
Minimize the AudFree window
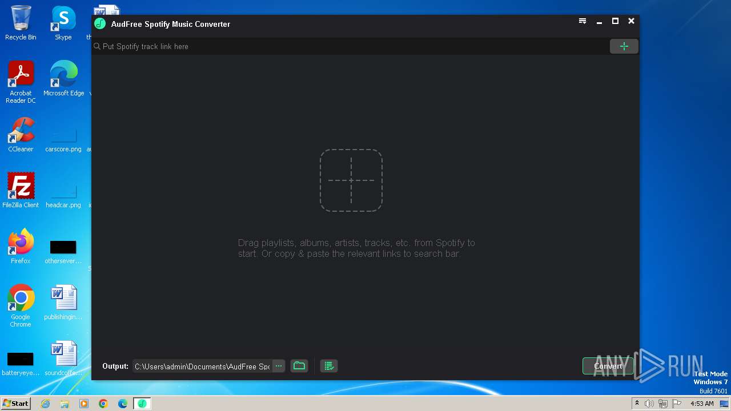tap(599, 21)
